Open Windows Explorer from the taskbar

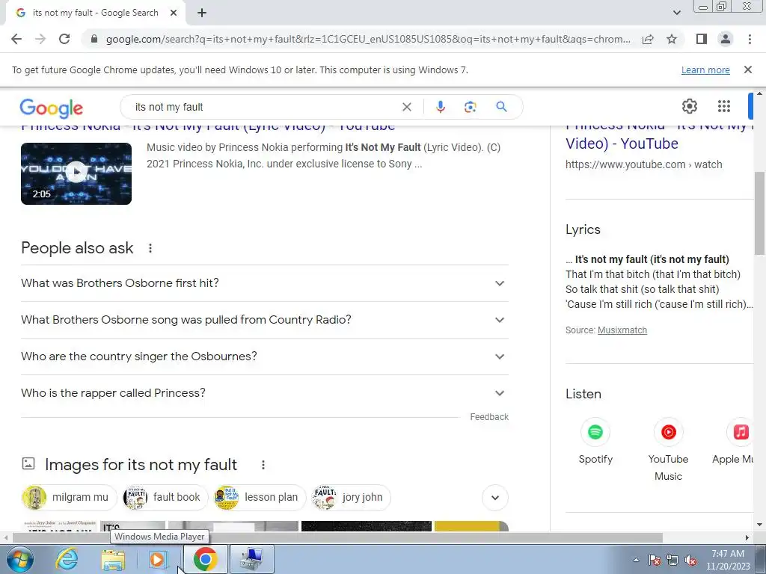click(113, 559)
